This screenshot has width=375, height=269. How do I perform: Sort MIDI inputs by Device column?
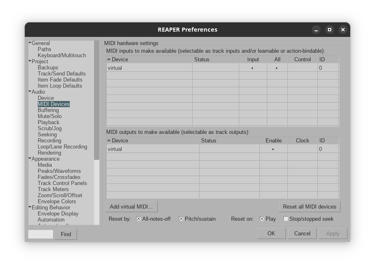149,59
